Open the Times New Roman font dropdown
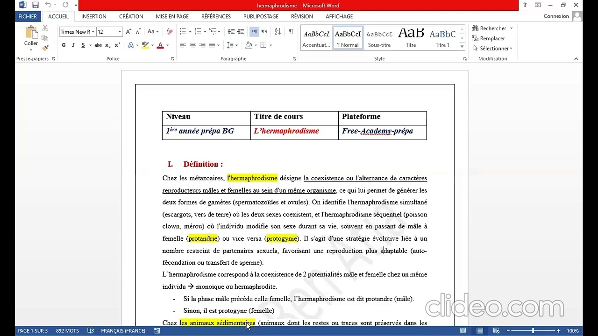The width and height of the screenshot is (598, 336). 93,32
